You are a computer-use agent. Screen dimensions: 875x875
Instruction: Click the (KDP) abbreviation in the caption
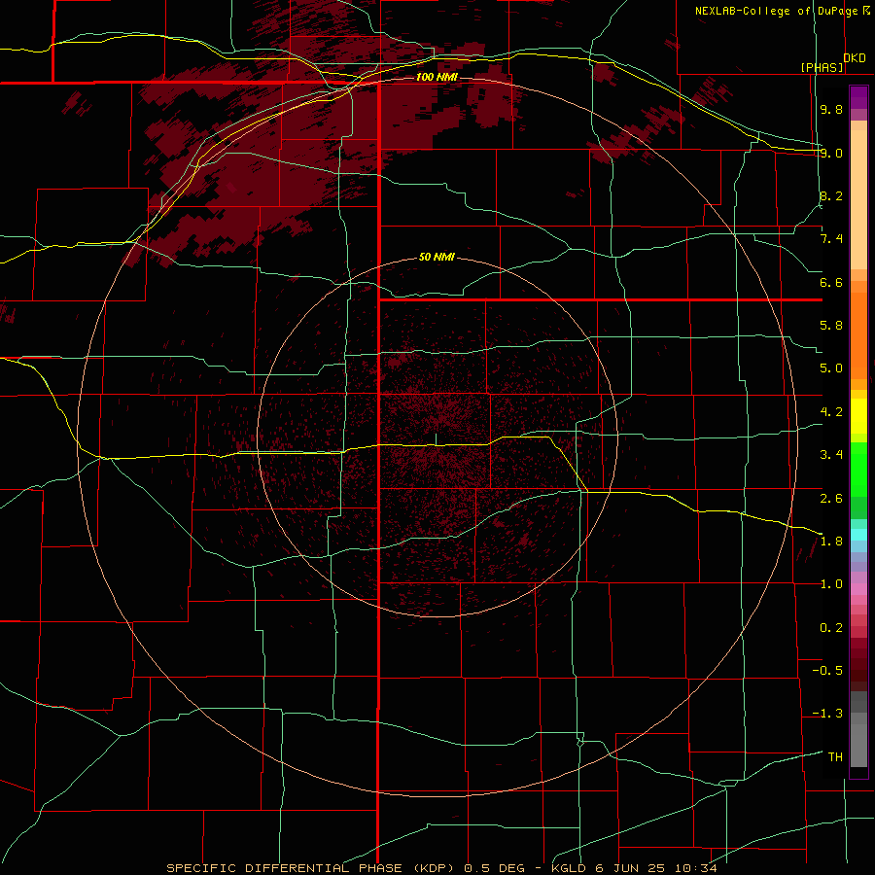tap(435, 868)
